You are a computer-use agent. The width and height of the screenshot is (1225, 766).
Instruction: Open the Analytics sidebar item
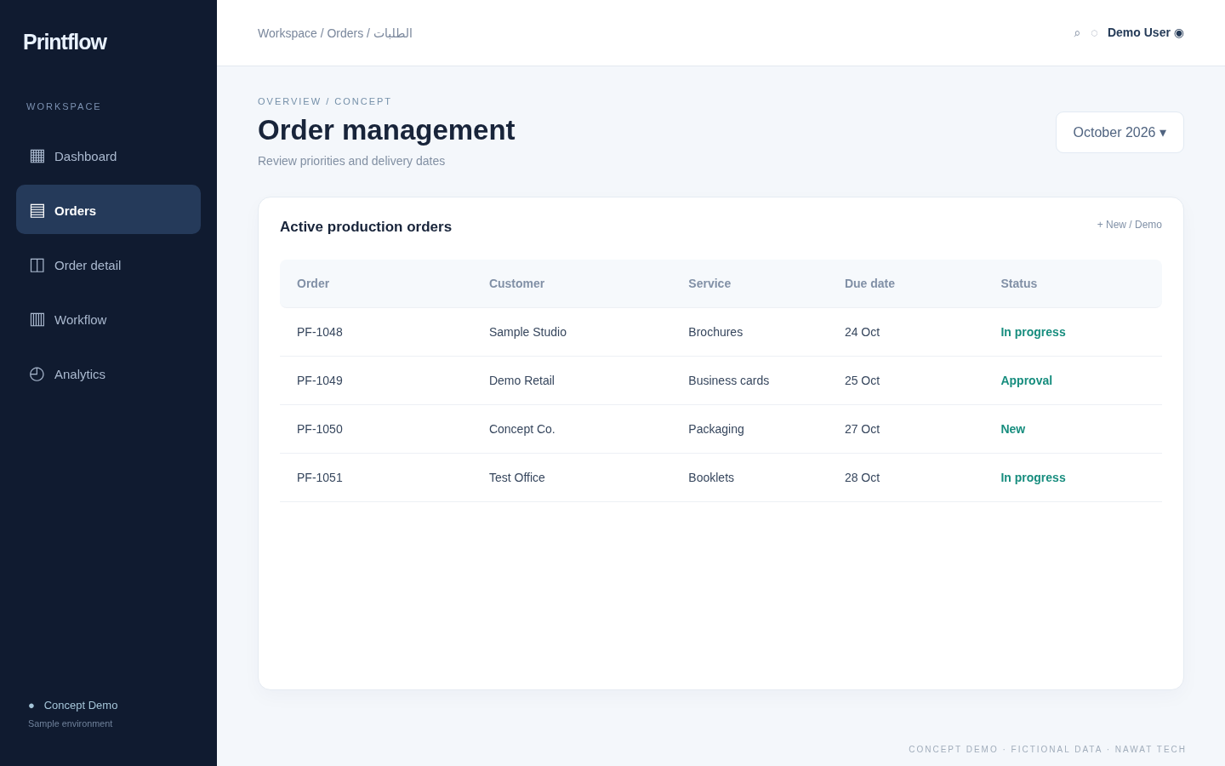point(108,374)
